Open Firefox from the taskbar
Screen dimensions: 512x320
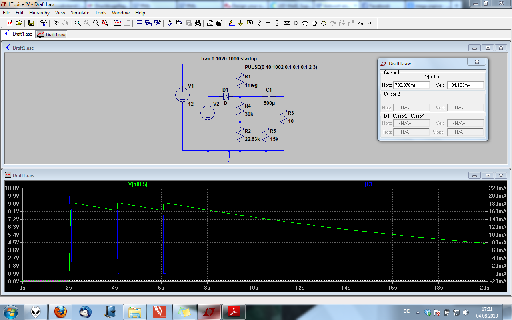pyautogui.click(x=60, y=311)
